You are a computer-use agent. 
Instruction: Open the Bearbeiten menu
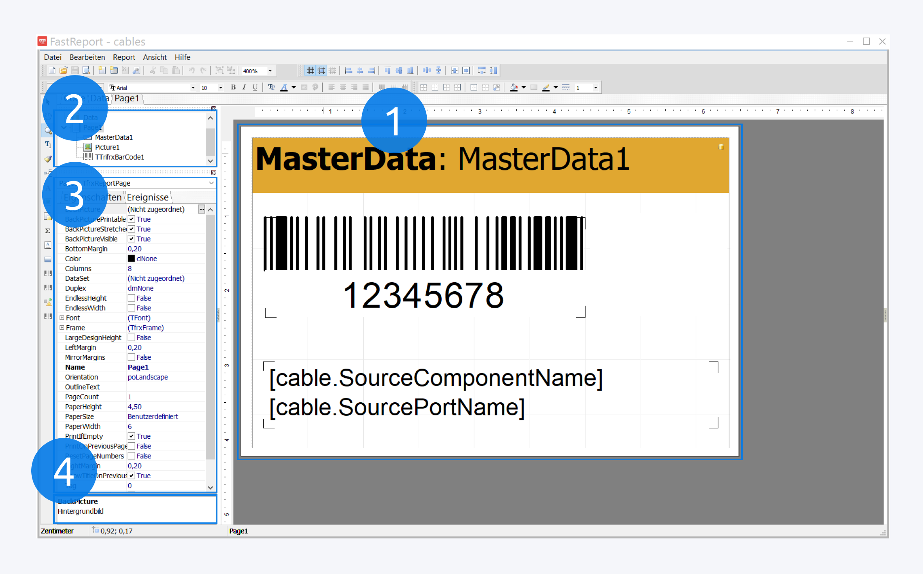(87, 57)
